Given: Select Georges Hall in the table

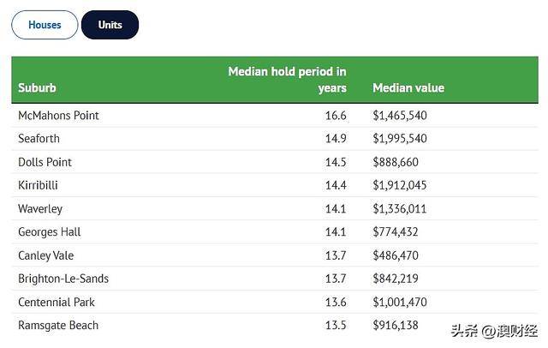Looking at the screenshot, I should [x=50, y=232].
